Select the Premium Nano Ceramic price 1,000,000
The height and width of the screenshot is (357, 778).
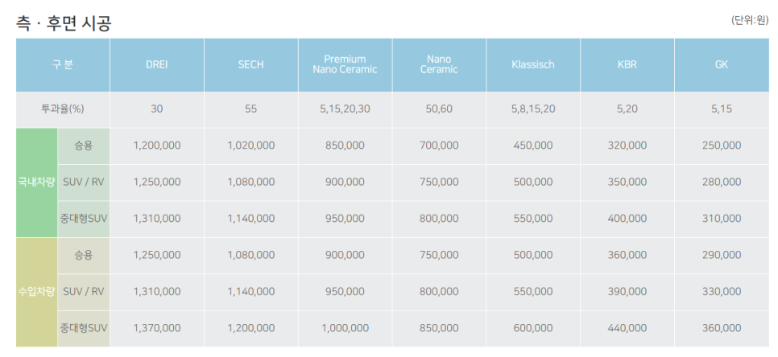point(345,328)
